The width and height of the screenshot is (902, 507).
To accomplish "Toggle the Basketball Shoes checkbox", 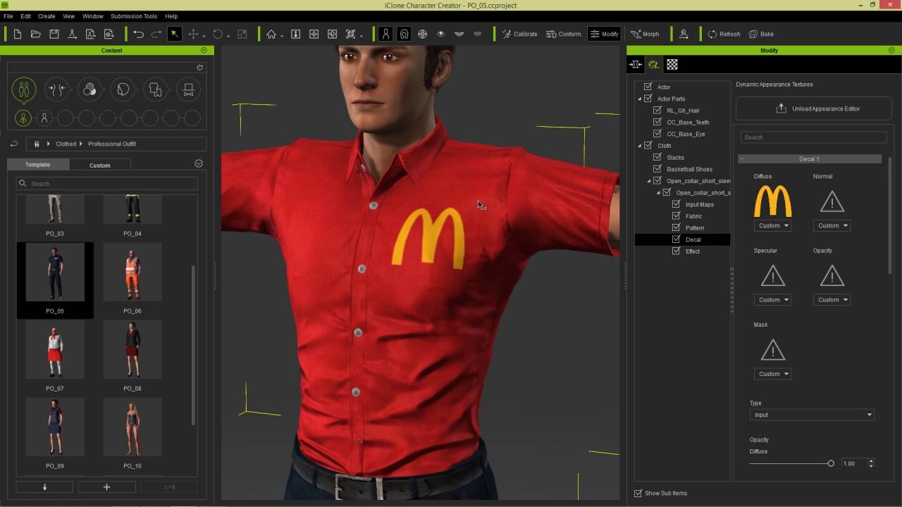I will tap(657, 169).
